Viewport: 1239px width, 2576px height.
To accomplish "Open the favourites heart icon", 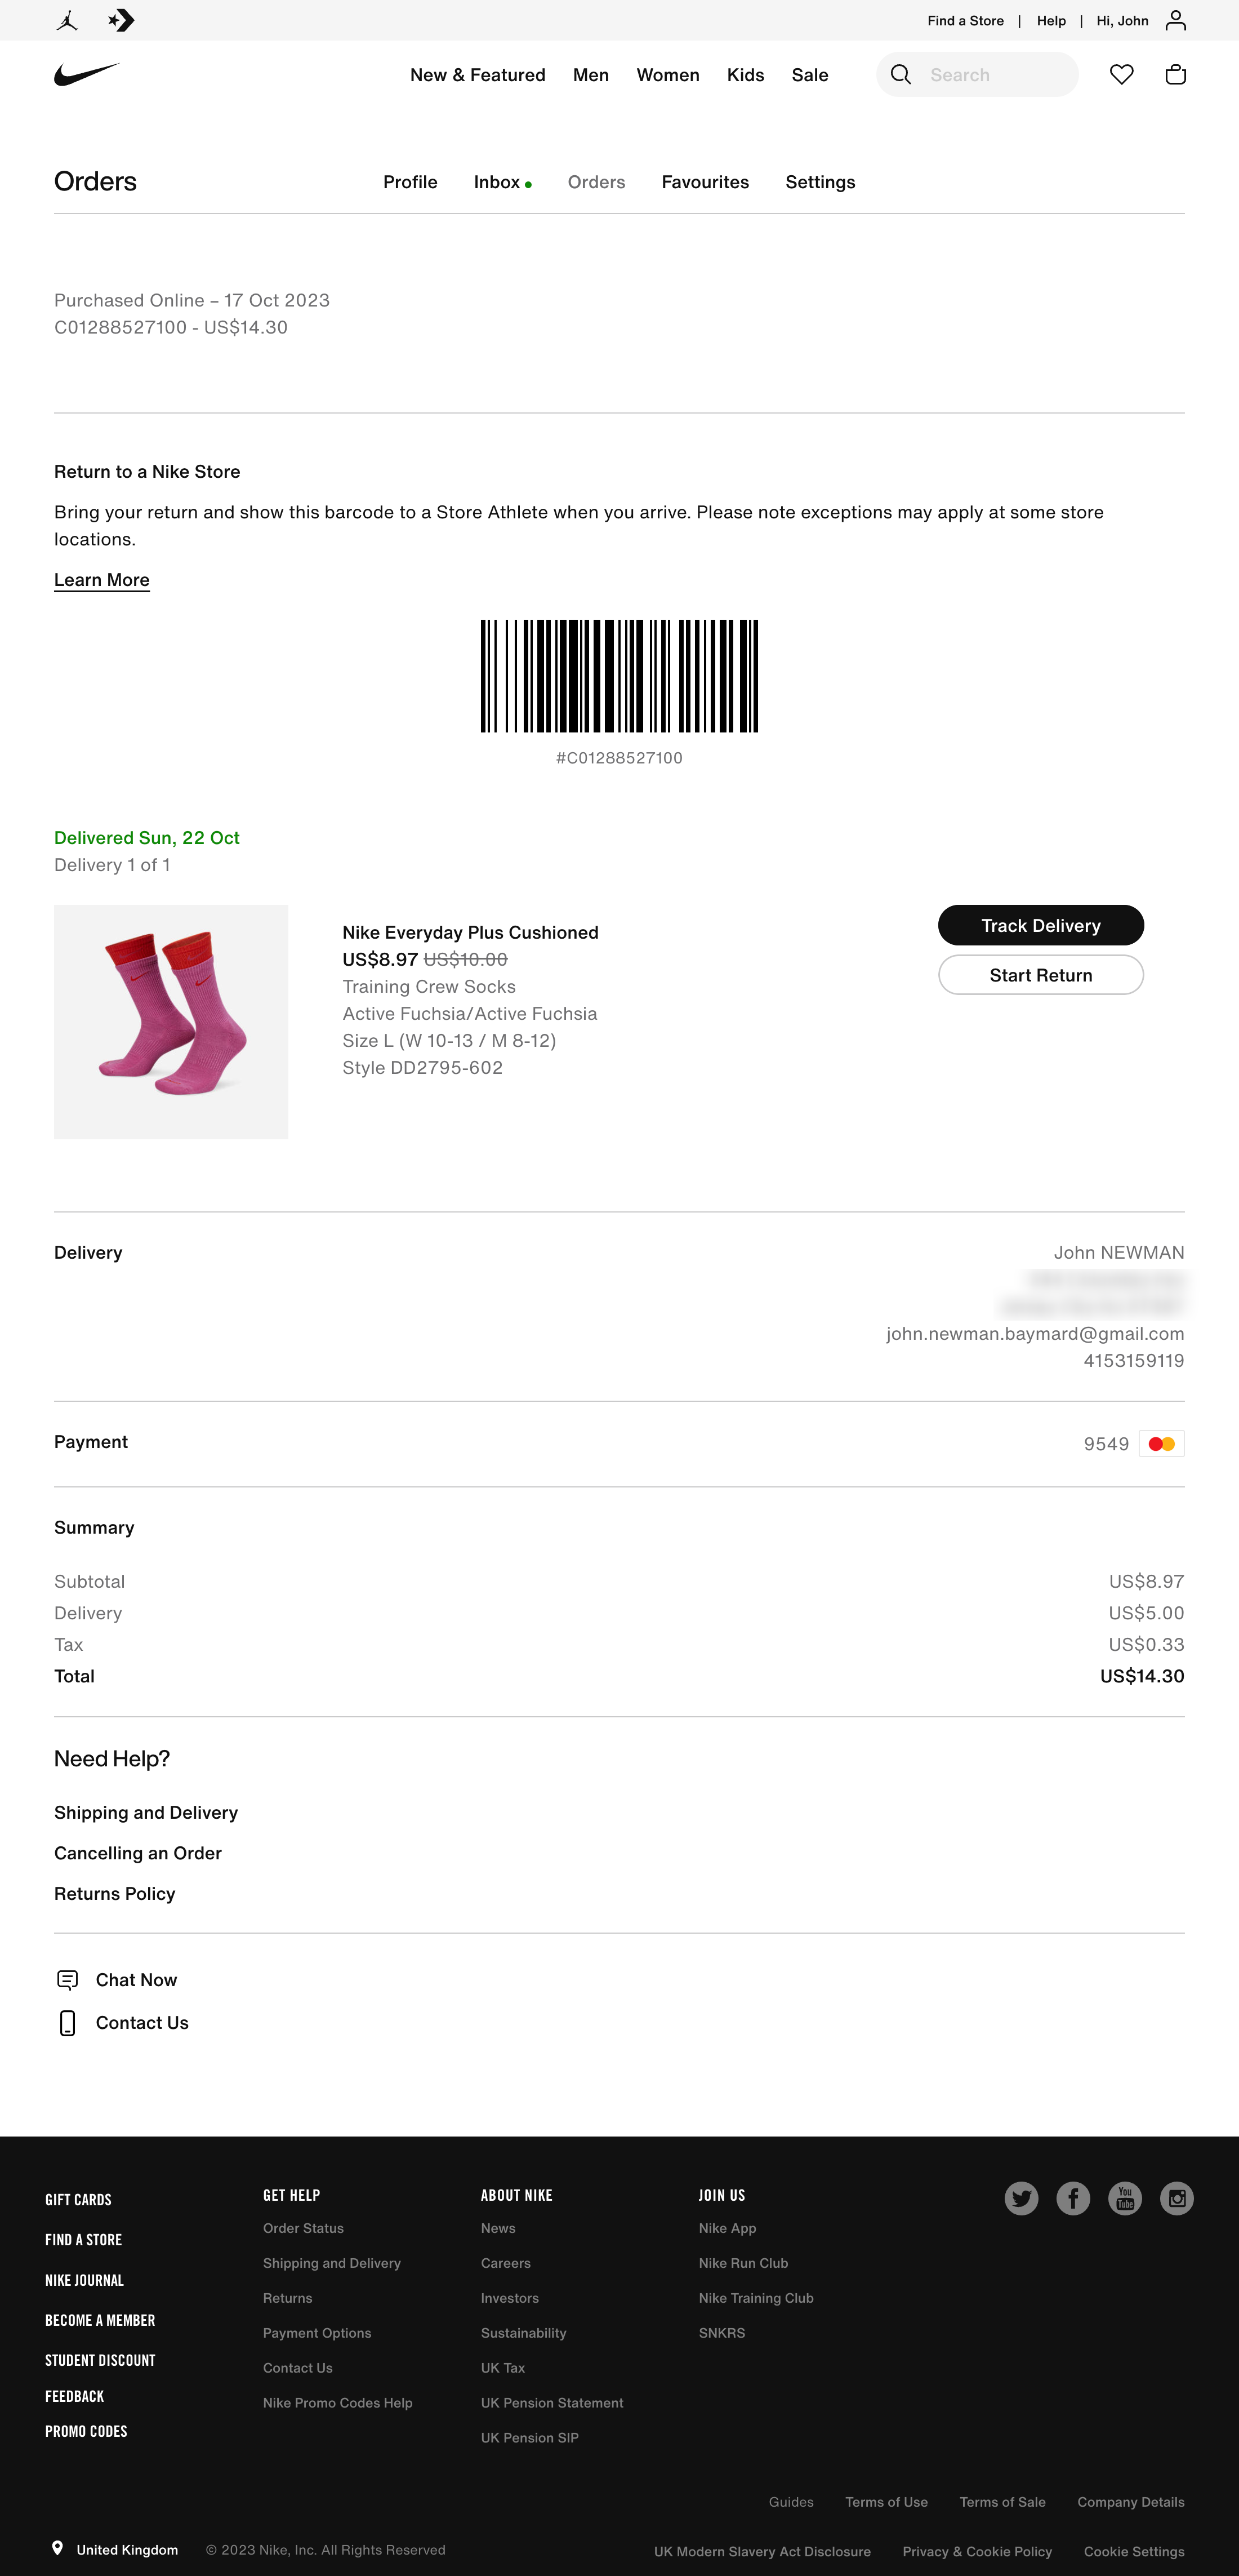I will pos(1121,74).
